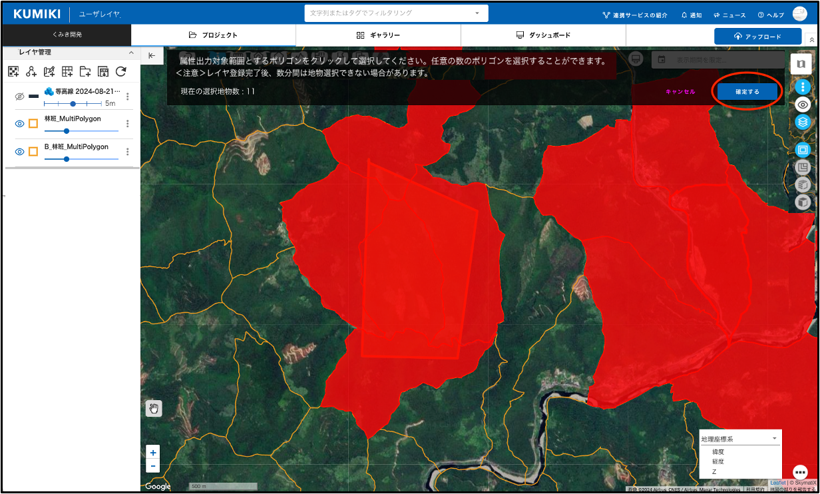This screenshot has height=494, width=820.
Task: Click the add folder icon in layer toolbar
Action: tap(85, 71)
